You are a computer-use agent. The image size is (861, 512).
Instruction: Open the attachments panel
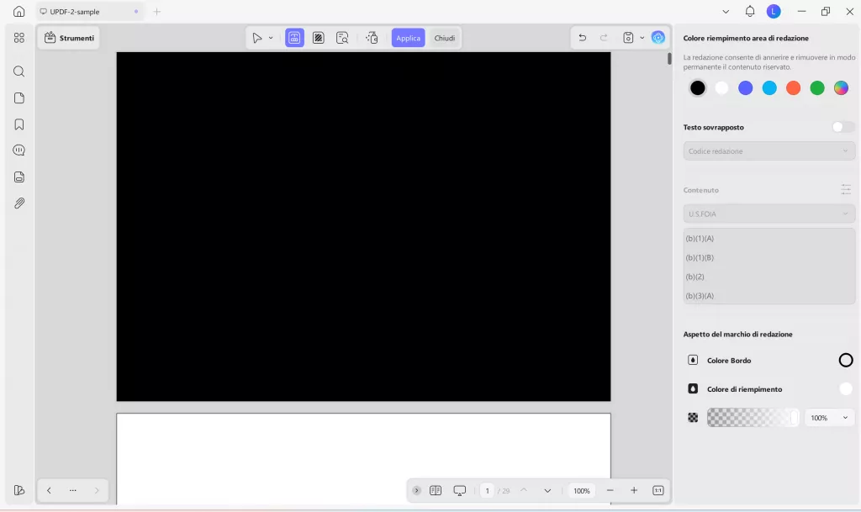[18, 203]
